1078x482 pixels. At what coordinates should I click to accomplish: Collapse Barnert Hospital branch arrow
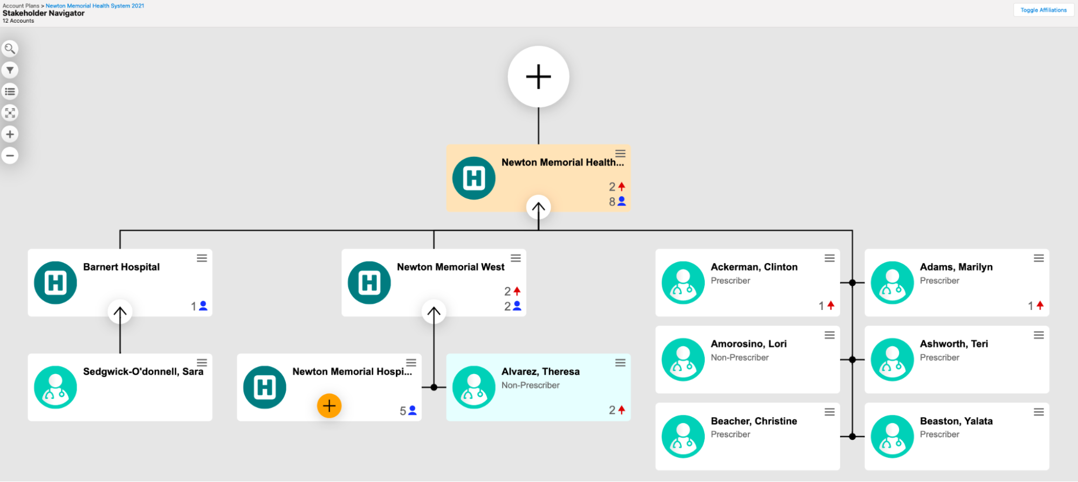[120, 312]
